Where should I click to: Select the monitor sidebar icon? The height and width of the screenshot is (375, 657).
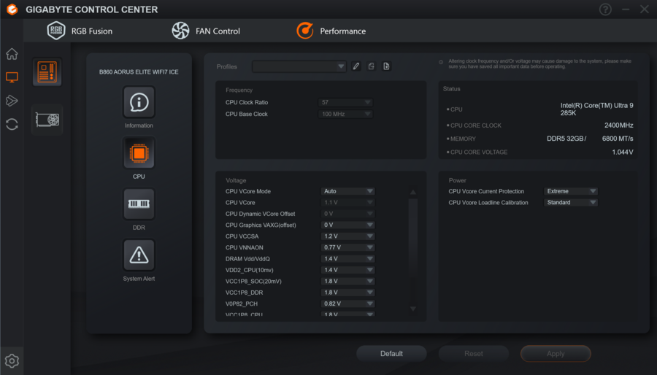[x=12, y=77]
